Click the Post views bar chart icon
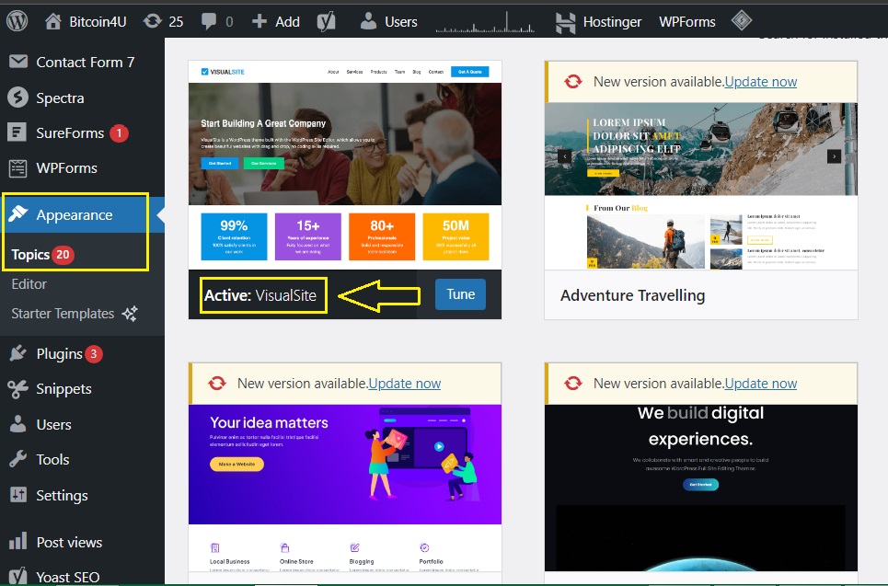The width and height of the screenshot is (888, 586). pos(18,541)
